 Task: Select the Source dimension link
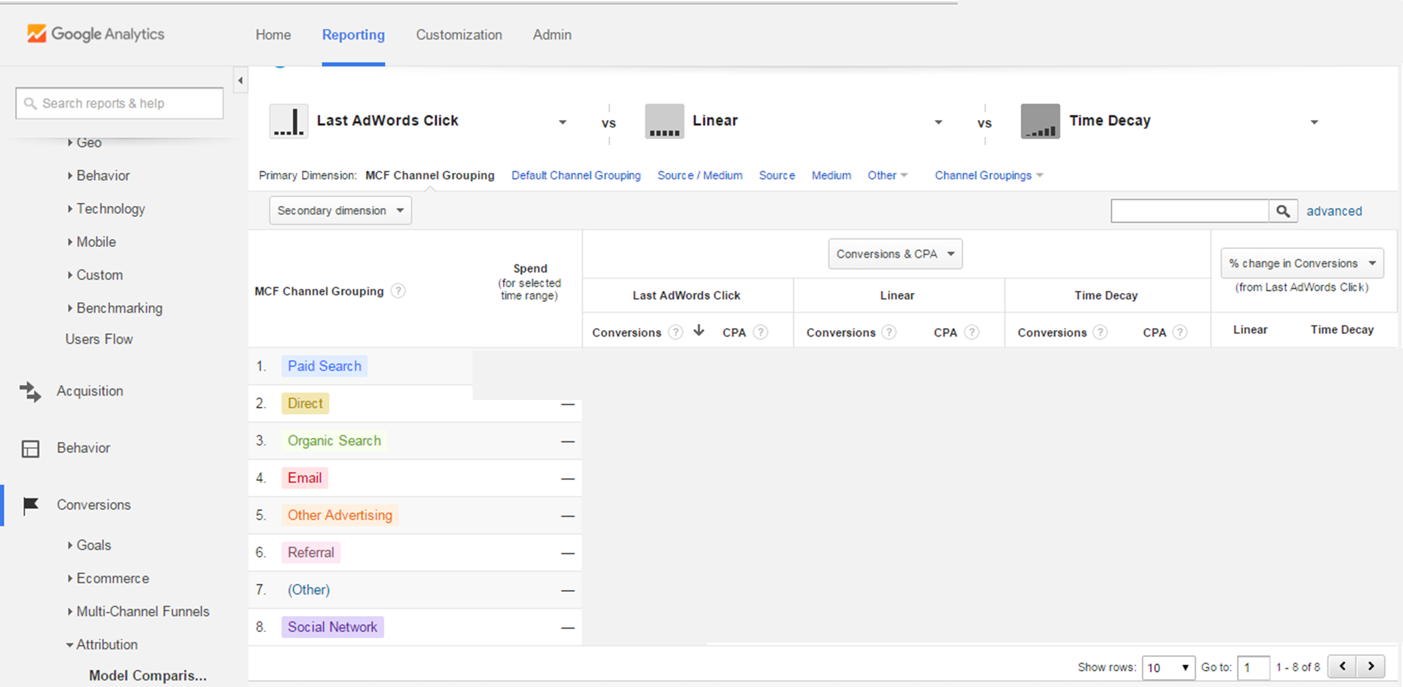click(x=777, y=176)
